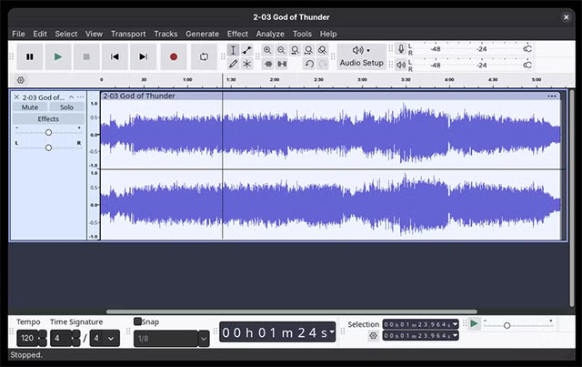
Task: Open the Help menu
Action: coord(328,34)
